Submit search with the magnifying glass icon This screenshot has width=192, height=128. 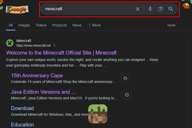tap(170, 9)
